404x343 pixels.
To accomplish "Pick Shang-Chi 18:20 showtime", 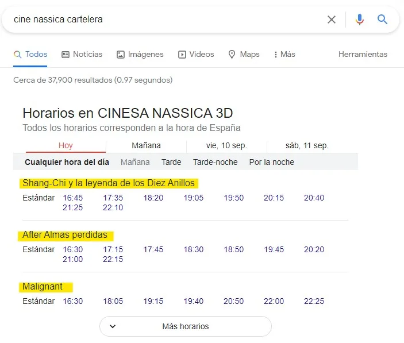I will [153, 198].
